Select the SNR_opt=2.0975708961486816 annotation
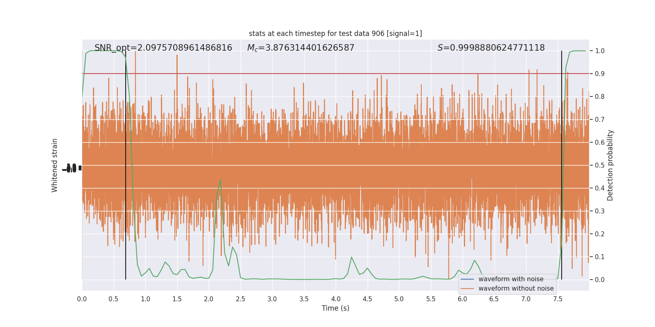The width and height of the screenshot is (655, 327). (x=163, y=48)
